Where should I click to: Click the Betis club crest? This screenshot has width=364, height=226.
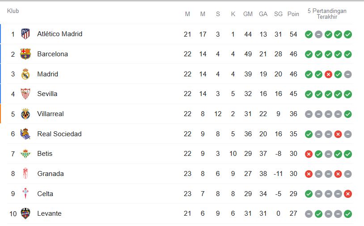point(25,154)
